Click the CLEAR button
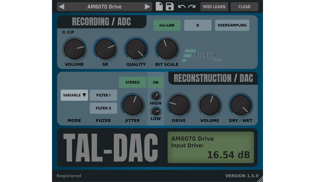The image size is (315, 182). [244, 7]
